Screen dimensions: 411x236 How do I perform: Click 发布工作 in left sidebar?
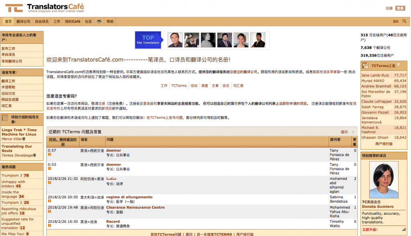coord(8,49)
